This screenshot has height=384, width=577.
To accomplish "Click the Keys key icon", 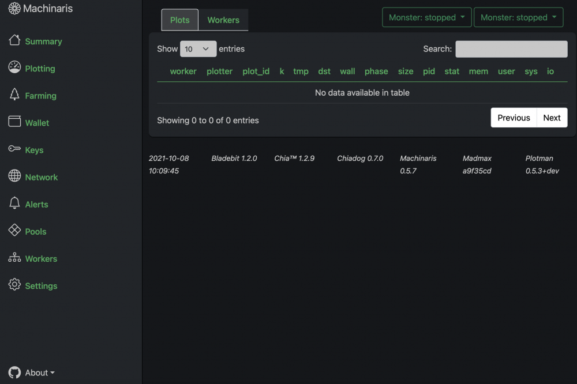I will pos(14,149).
